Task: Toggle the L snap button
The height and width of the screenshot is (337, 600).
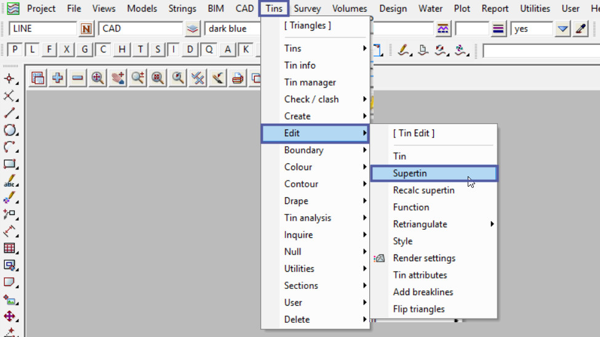Action: point(32,50)
